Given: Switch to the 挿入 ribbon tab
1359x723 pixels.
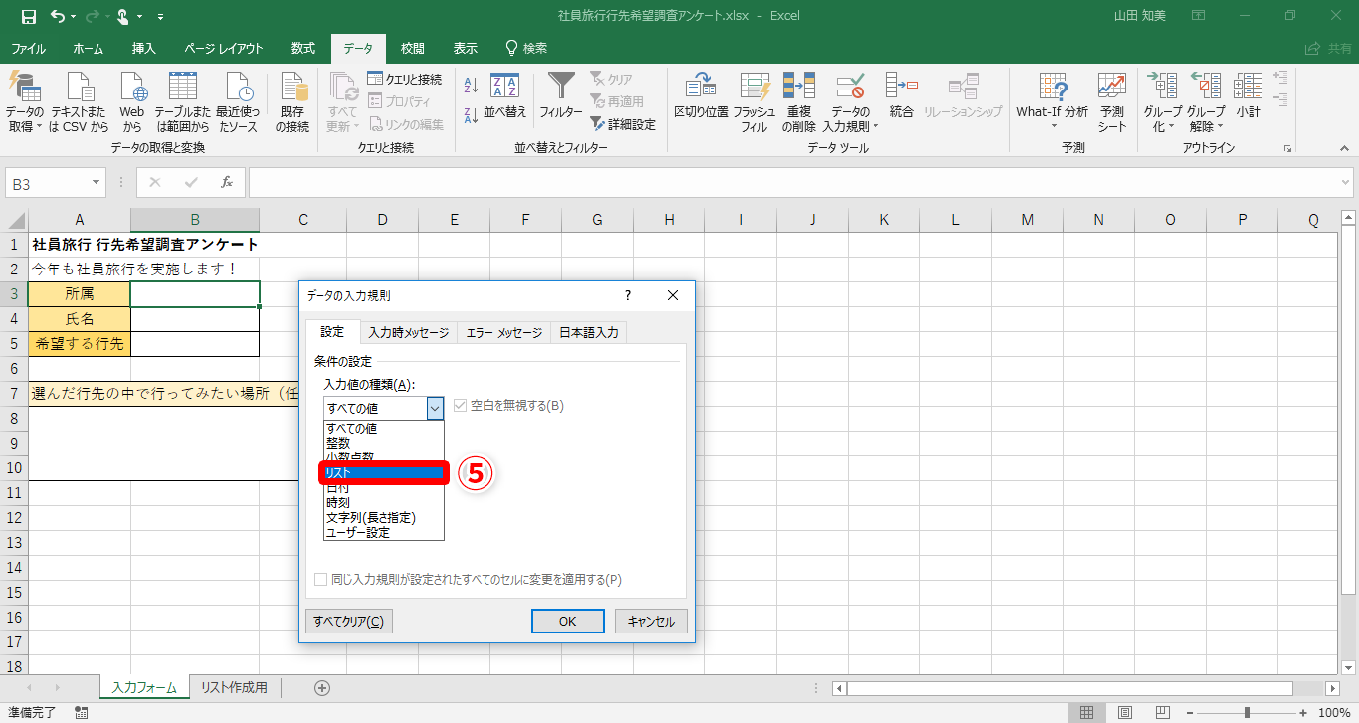Looking at the screenshot, I should coord(144,48).
